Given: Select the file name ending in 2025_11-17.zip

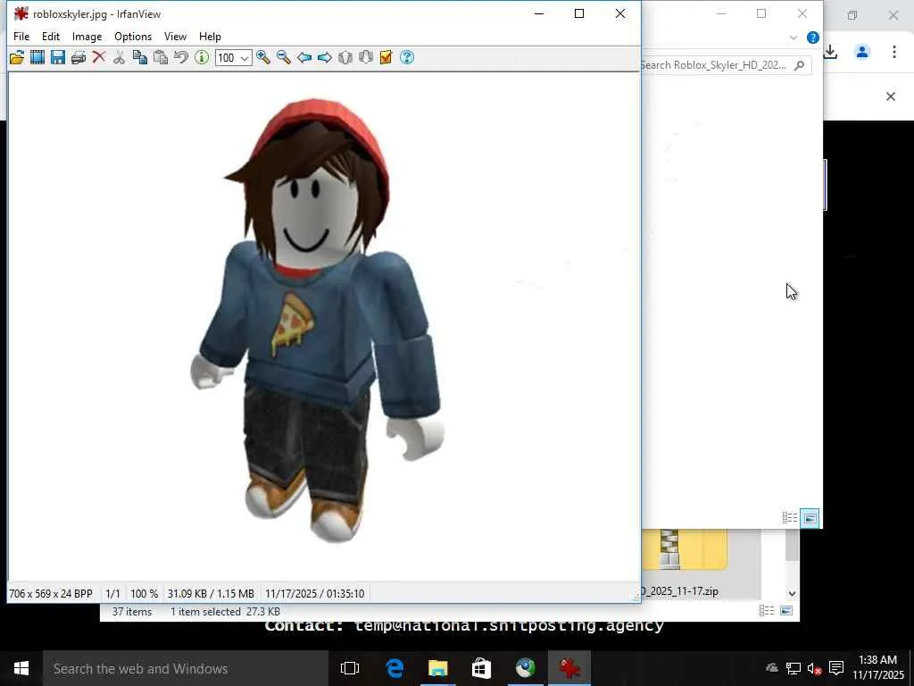Looking at the screenshot, I should (680, 591).
